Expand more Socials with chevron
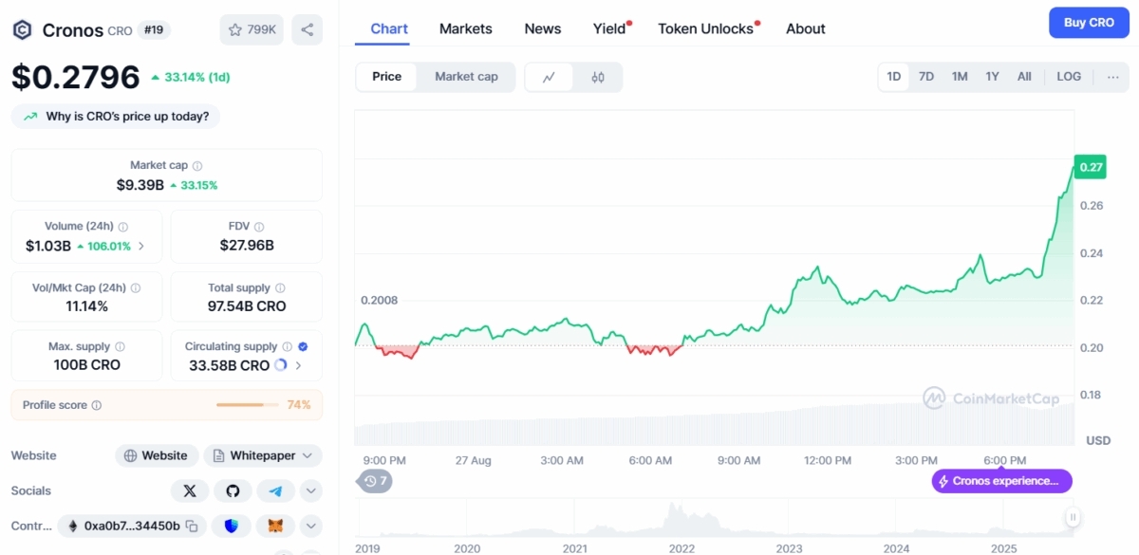The width and height of the screenshot is (1139, 555). tap(311, 490)
